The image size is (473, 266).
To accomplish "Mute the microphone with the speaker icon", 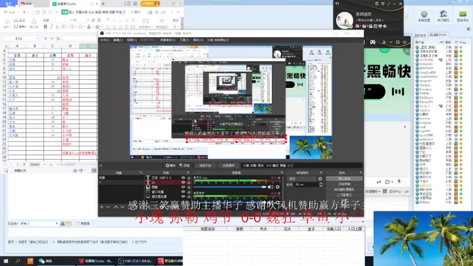I will tap(270, 187).
